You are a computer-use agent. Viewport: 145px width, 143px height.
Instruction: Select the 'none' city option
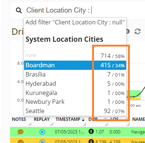click(x=75, y=56)
